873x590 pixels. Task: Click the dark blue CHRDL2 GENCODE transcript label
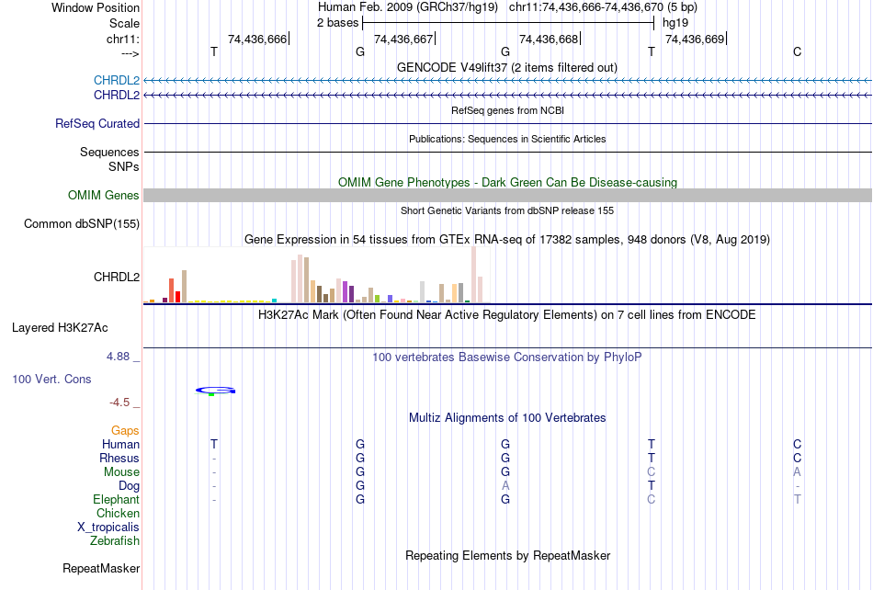click(x=117, y=96)
